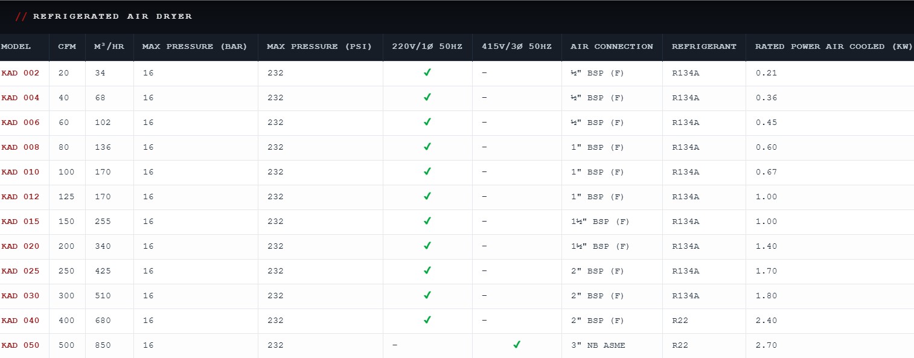Click the AIR CONNECTION column header
Viewport: 914px width, 358px height.
[x=612, y=46]
